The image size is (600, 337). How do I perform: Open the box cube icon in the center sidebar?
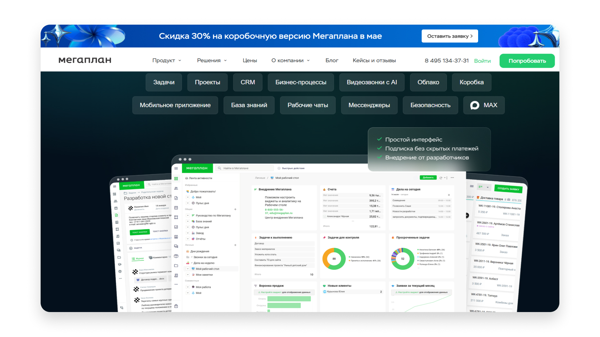(x=176, y=256)
